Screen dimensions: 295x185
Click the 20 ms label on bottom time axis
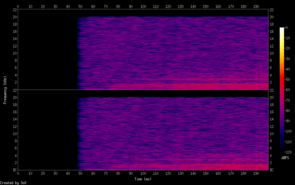click(x=43, y=173)
